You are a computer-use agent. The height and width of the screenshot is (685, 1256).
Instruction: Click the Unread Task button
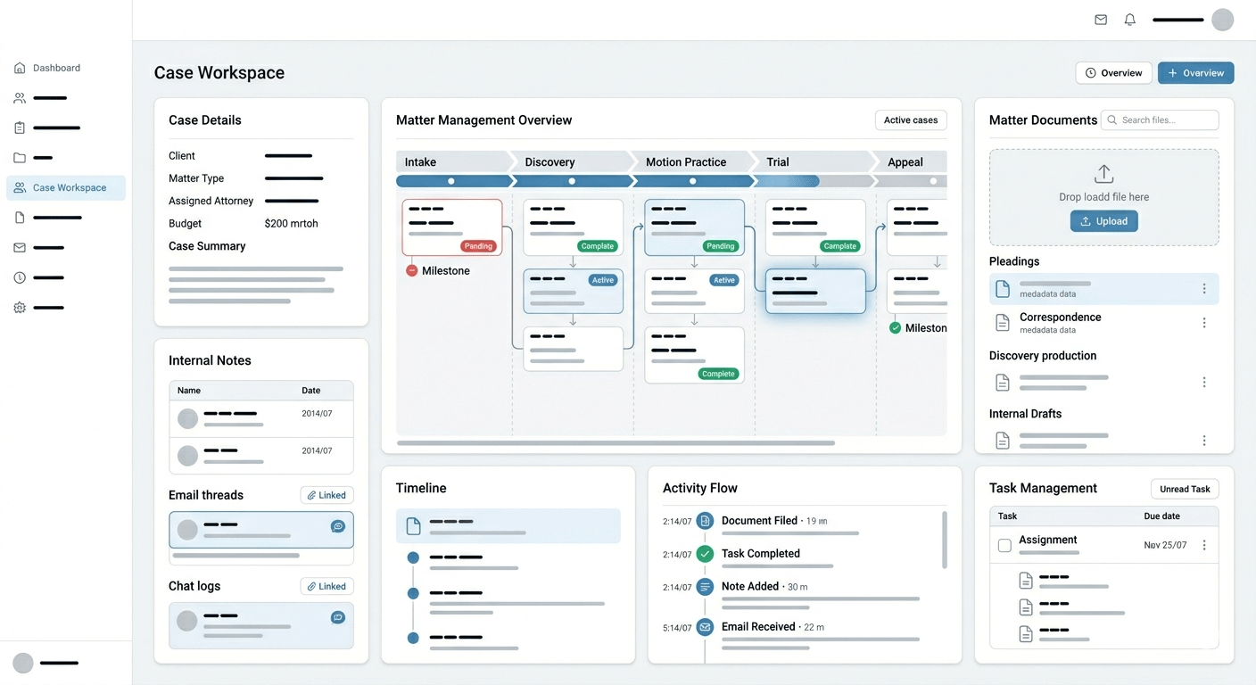[x=1185, y=489]
